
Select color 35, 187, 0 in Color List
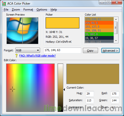pos(99,34)
